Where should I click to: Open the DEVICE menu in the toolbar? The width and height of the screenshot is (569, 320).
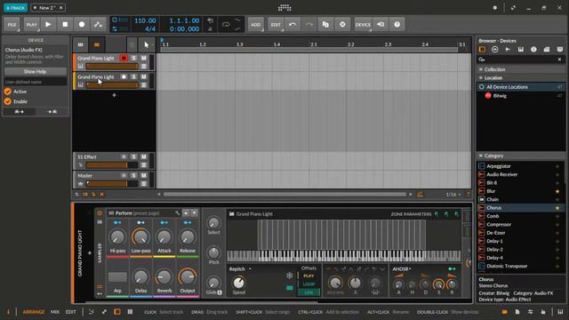click(x=363, y=24)
